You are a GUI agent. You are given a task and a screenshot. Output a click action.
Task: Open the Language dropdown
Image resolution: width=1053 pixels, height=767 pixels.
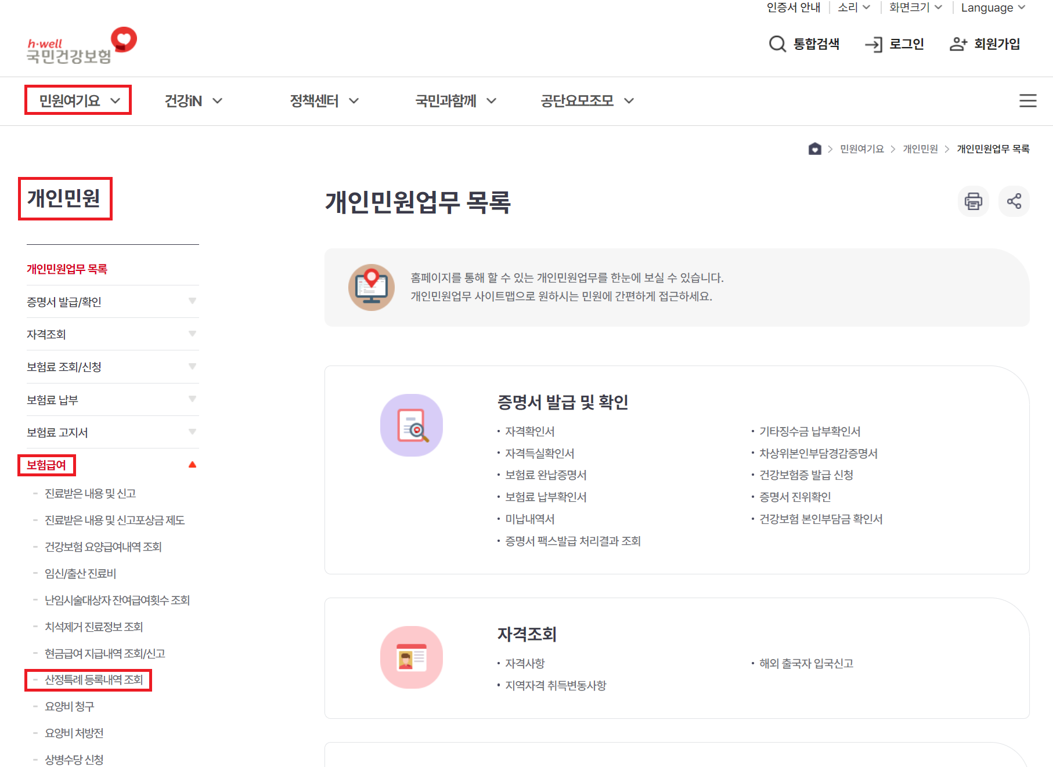click(993, 8)
